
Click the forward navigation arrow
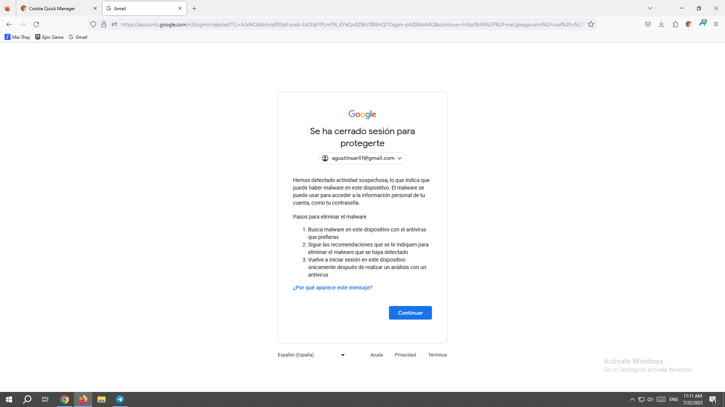click(x=23, y=24)
